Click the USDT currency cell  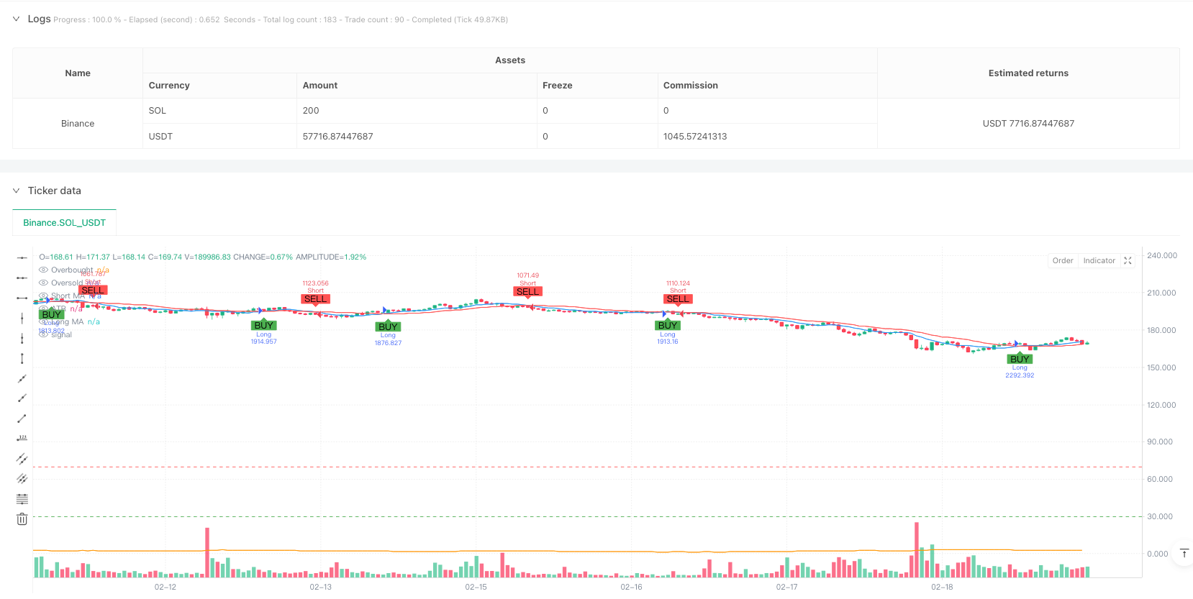click(x=219, y=137)
